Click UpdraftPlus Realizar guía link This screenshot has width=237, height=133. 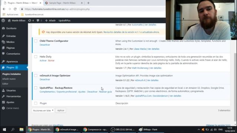pos(106,92)
